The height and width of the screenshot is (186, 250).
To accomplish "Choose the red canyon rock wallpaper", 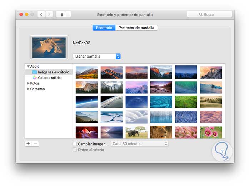I will click(x=86, y=132).
